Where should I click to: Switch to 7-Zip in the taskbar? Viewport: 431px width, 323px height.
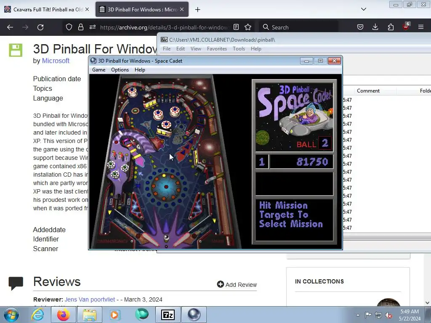(x=168, y=315)
